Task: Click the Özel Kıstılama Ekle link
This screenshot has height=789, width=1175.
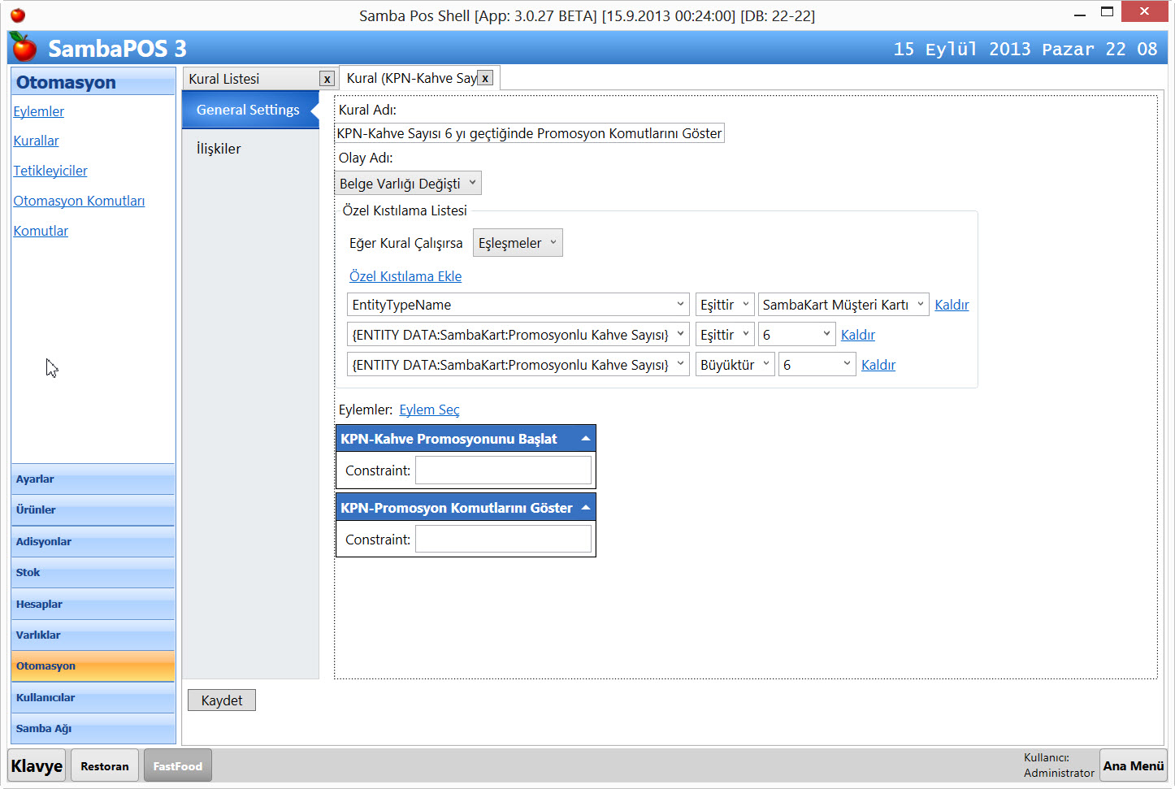Action: click(405, 276)
